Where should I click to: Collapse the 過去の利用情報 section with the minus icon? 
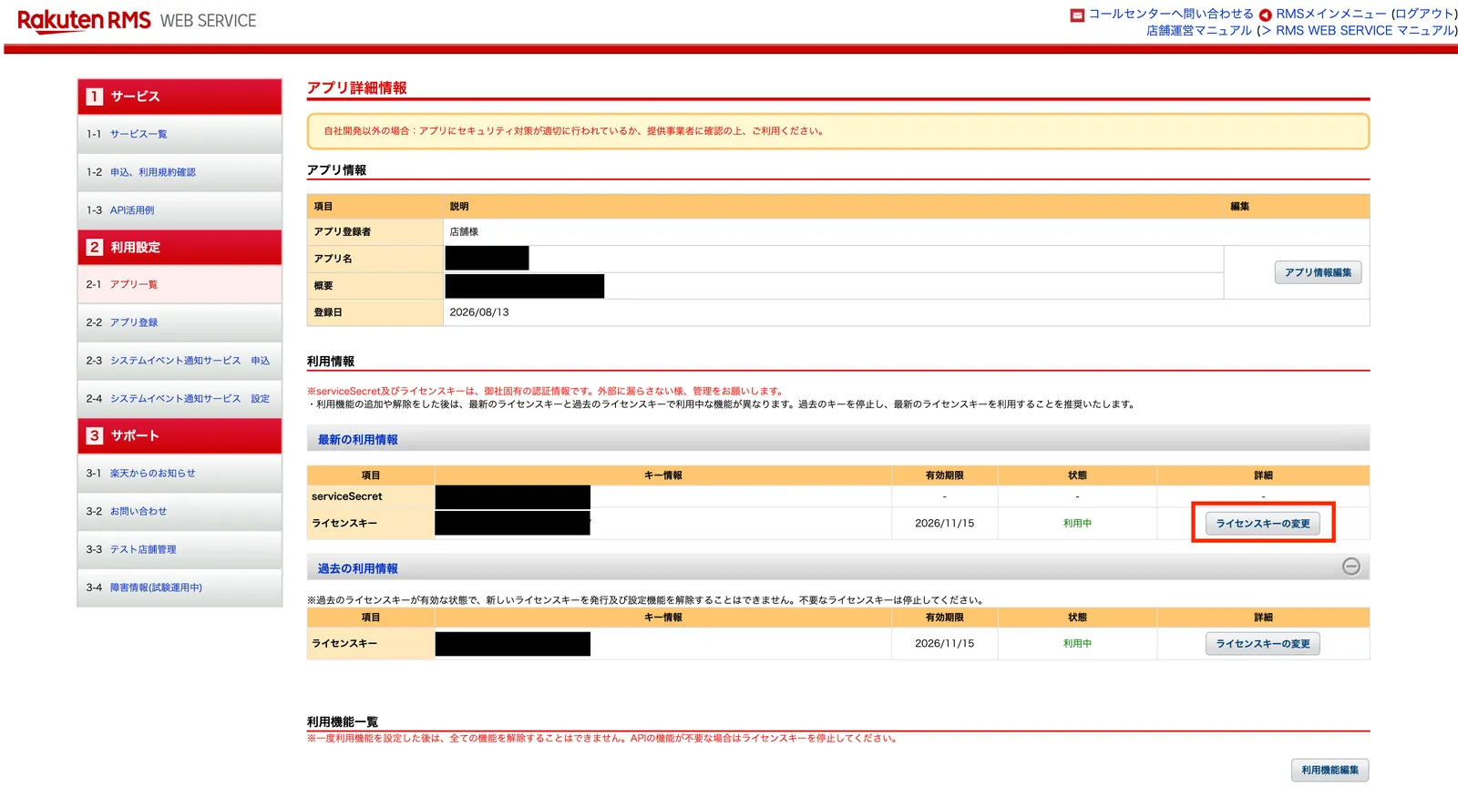[1351, 567]
